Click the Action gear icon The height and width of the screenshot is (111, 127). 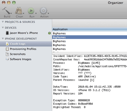(43, 11)
